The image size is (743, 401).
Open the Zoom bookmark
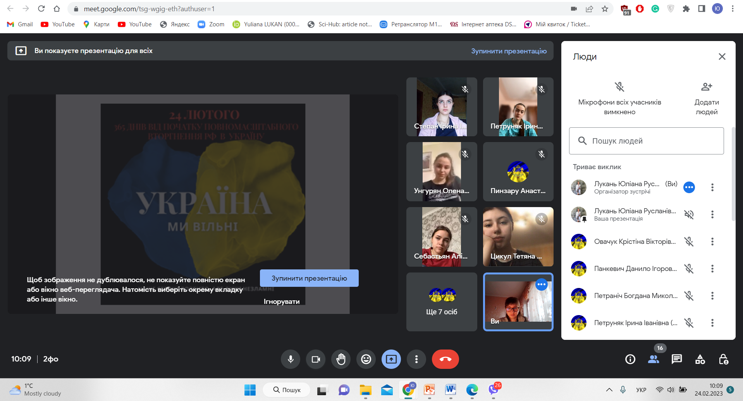click(211, 24)
